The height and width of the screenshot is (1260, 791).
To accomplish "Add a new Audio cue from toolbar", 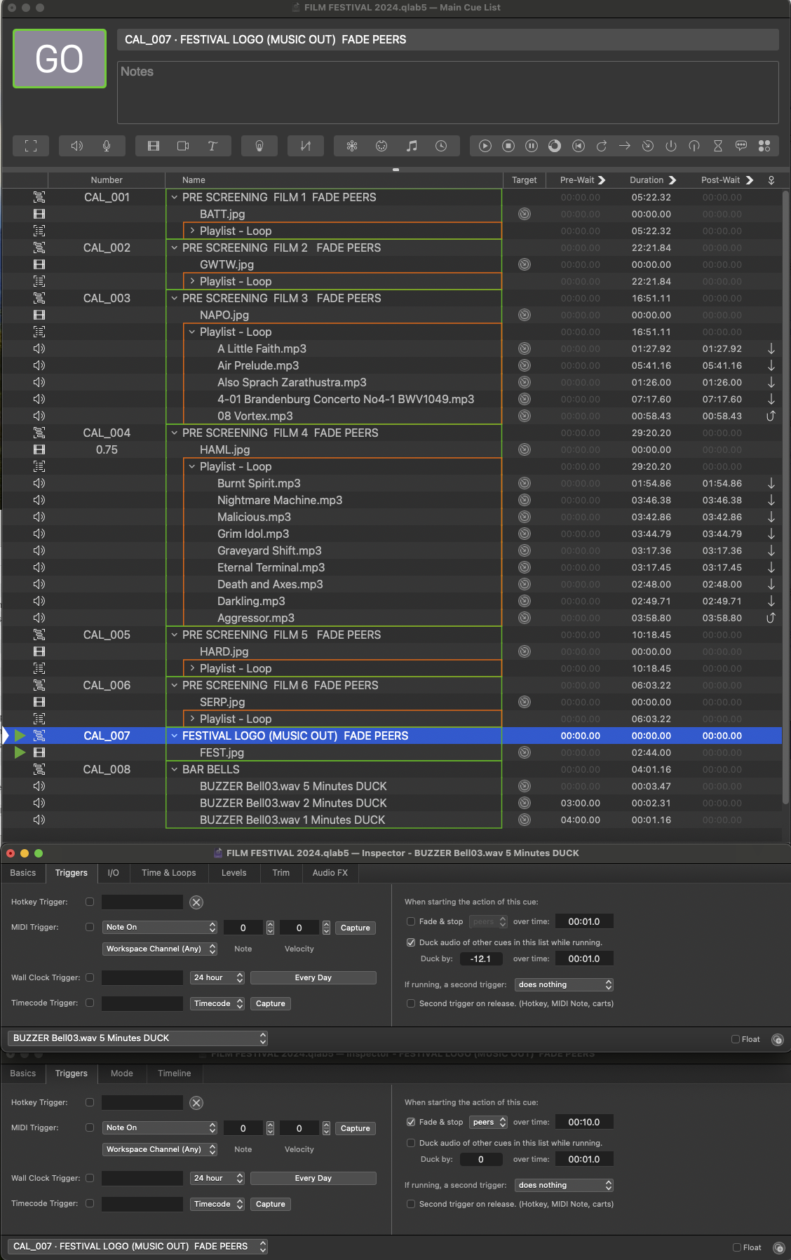I will 76,146.
